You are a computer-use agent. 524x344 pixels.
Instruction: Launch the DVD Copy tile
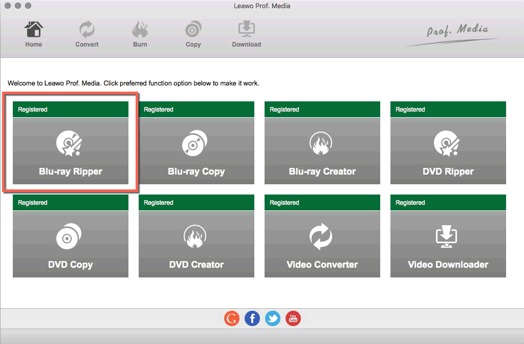71,236
